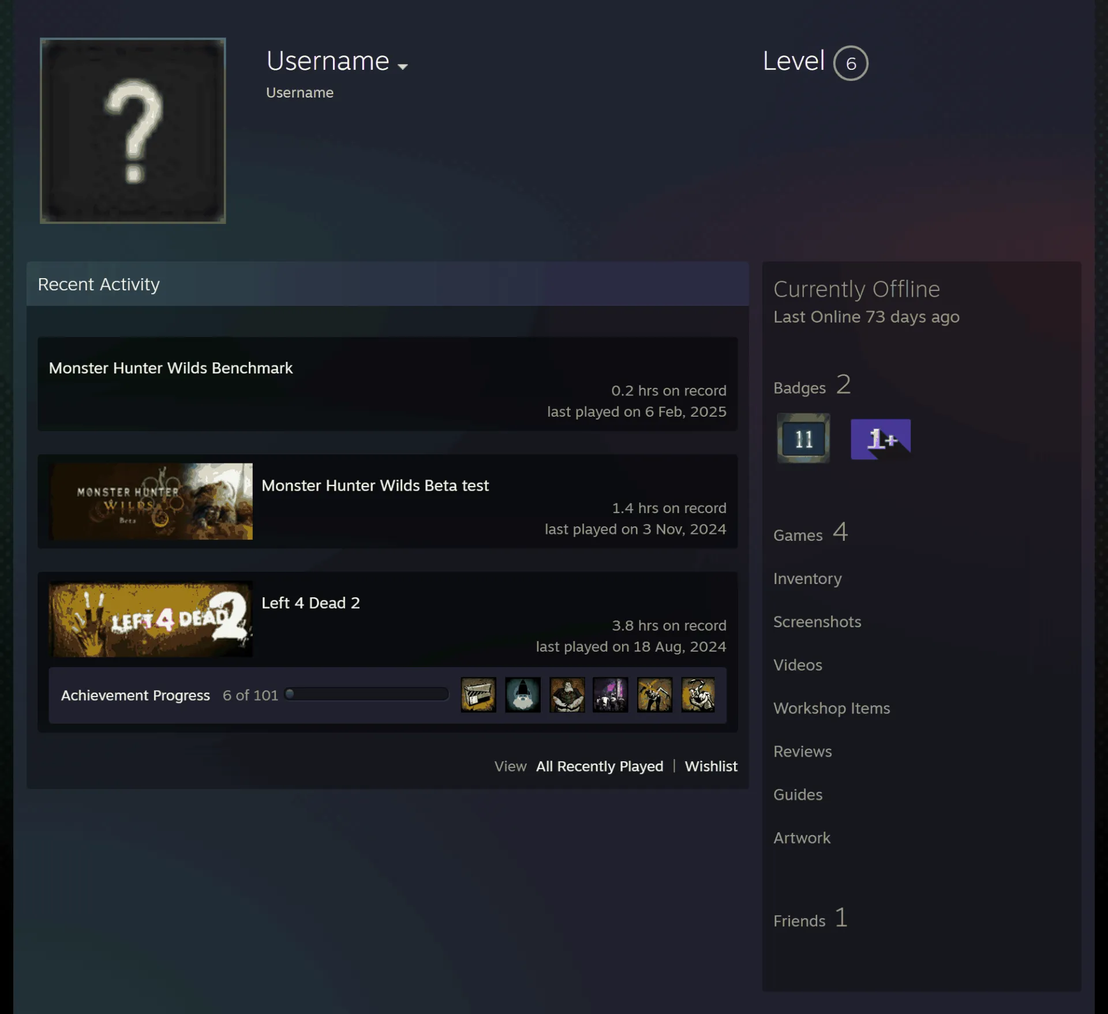Image resolution: width=1108 pixels, height=1014 pixels.
Task: Open the Games list link
Action: (810, 533)
